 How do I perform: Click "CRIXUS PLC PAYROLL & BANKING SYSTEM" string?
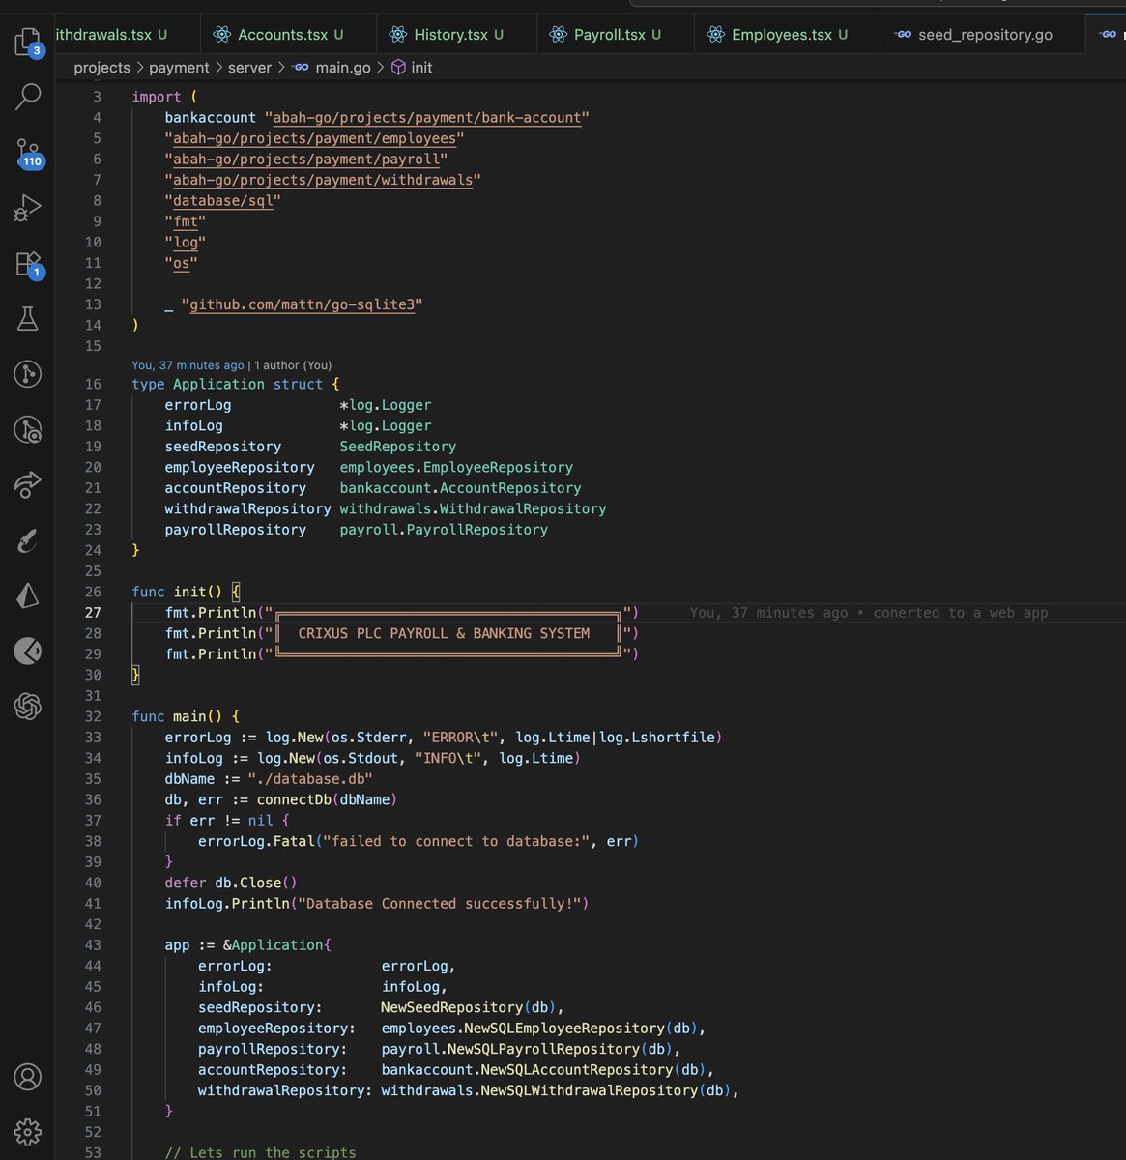point(444,633)
